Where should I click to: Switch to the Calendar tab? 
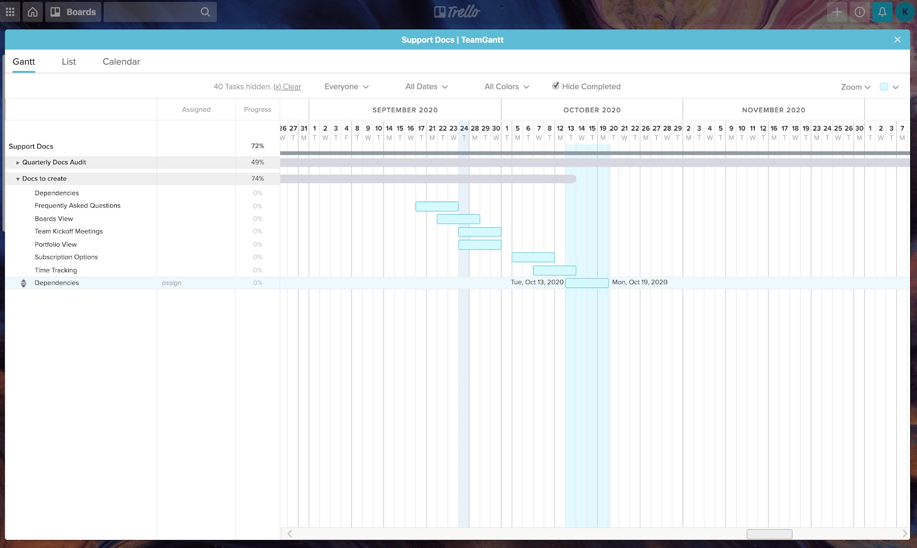tap(122, 62)
